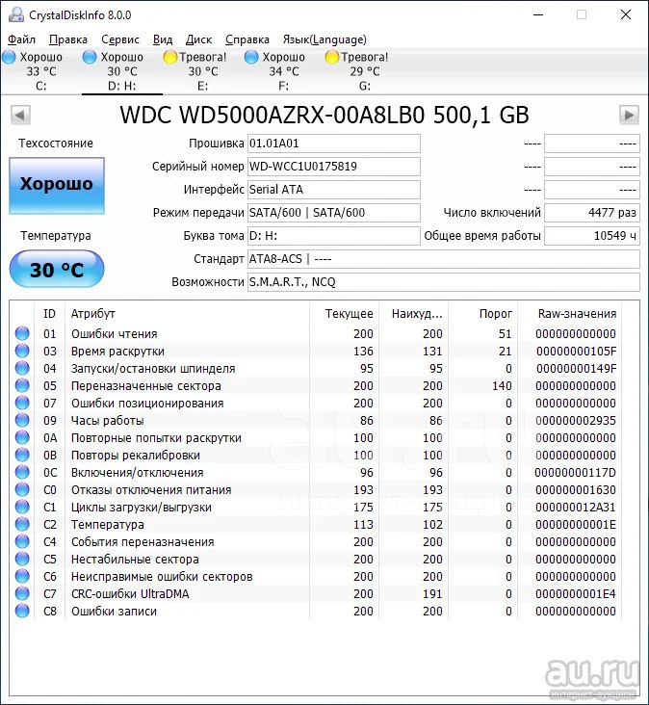
Task: Click the Хорошо health status button
Action: click(x=57, y=185)
